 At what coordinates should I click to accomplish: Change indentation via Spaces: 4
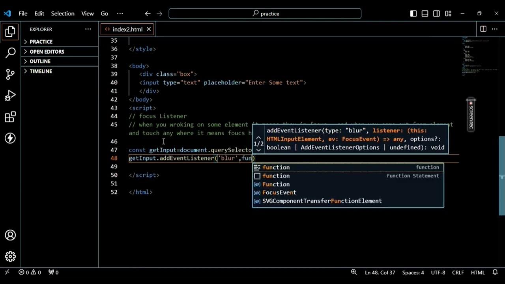pos(413,272)
